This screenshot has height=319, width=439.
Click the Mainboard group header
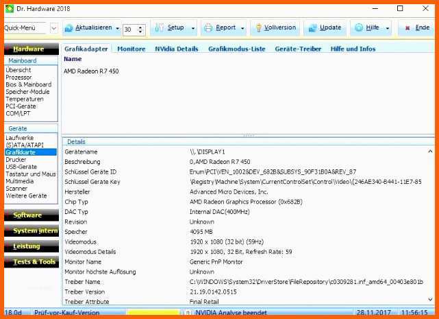(x=31, y=60)
